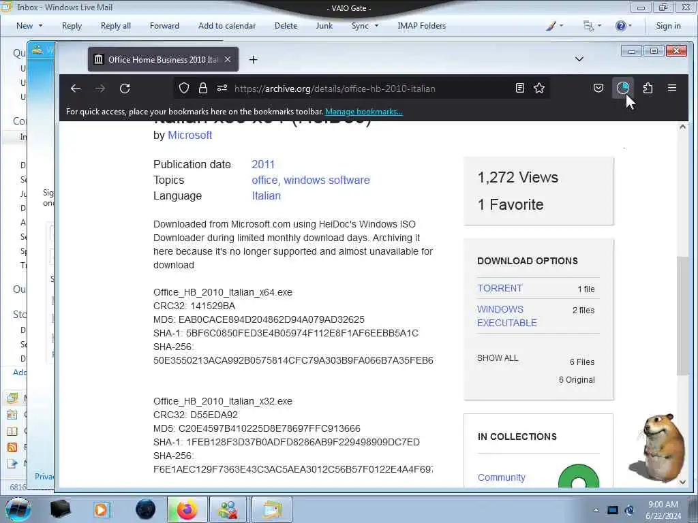
Task: Open Live Mail help icon
Action: pos(620,26)
